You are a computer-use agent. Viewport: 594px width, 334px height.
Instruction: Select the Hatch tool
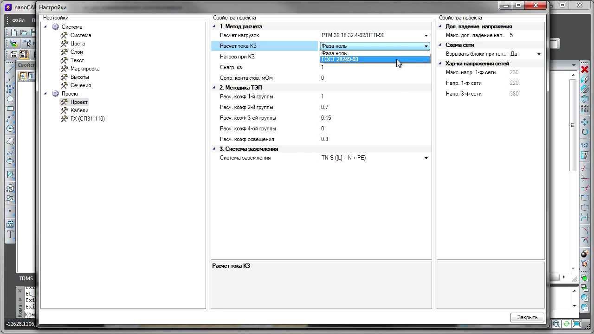click(x=10, y=174)
